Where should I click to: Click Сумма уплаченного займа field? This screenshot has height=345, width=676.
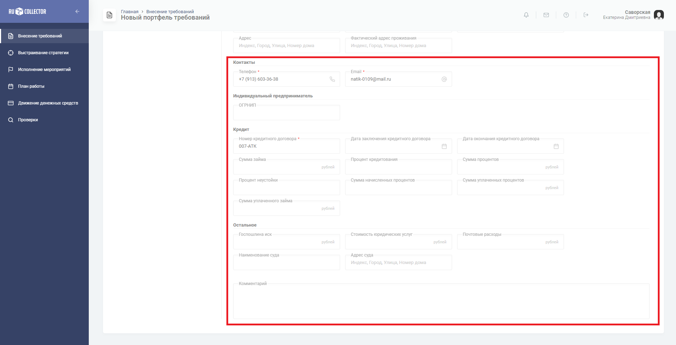tap(287, 208)
